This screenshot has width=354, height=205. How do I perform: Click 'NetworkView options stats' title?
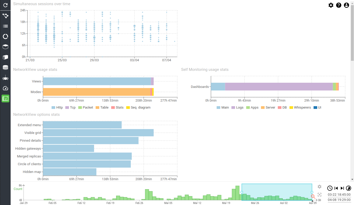tap(37, 115)
